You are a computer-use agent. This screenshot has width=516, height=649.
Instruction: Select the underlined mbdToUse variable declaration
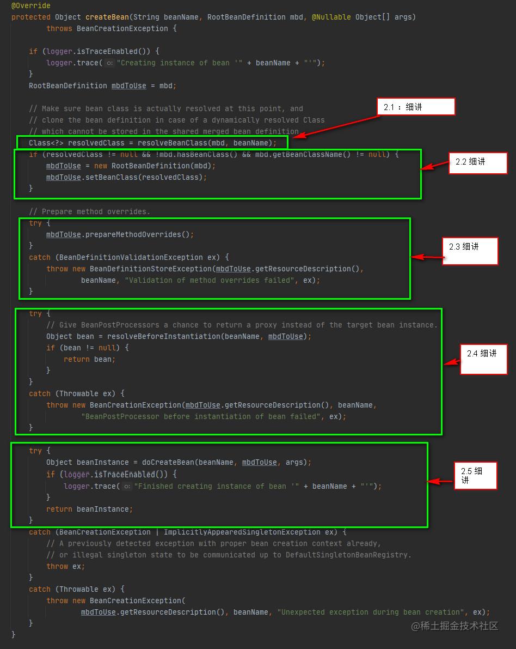coord(128,86)
